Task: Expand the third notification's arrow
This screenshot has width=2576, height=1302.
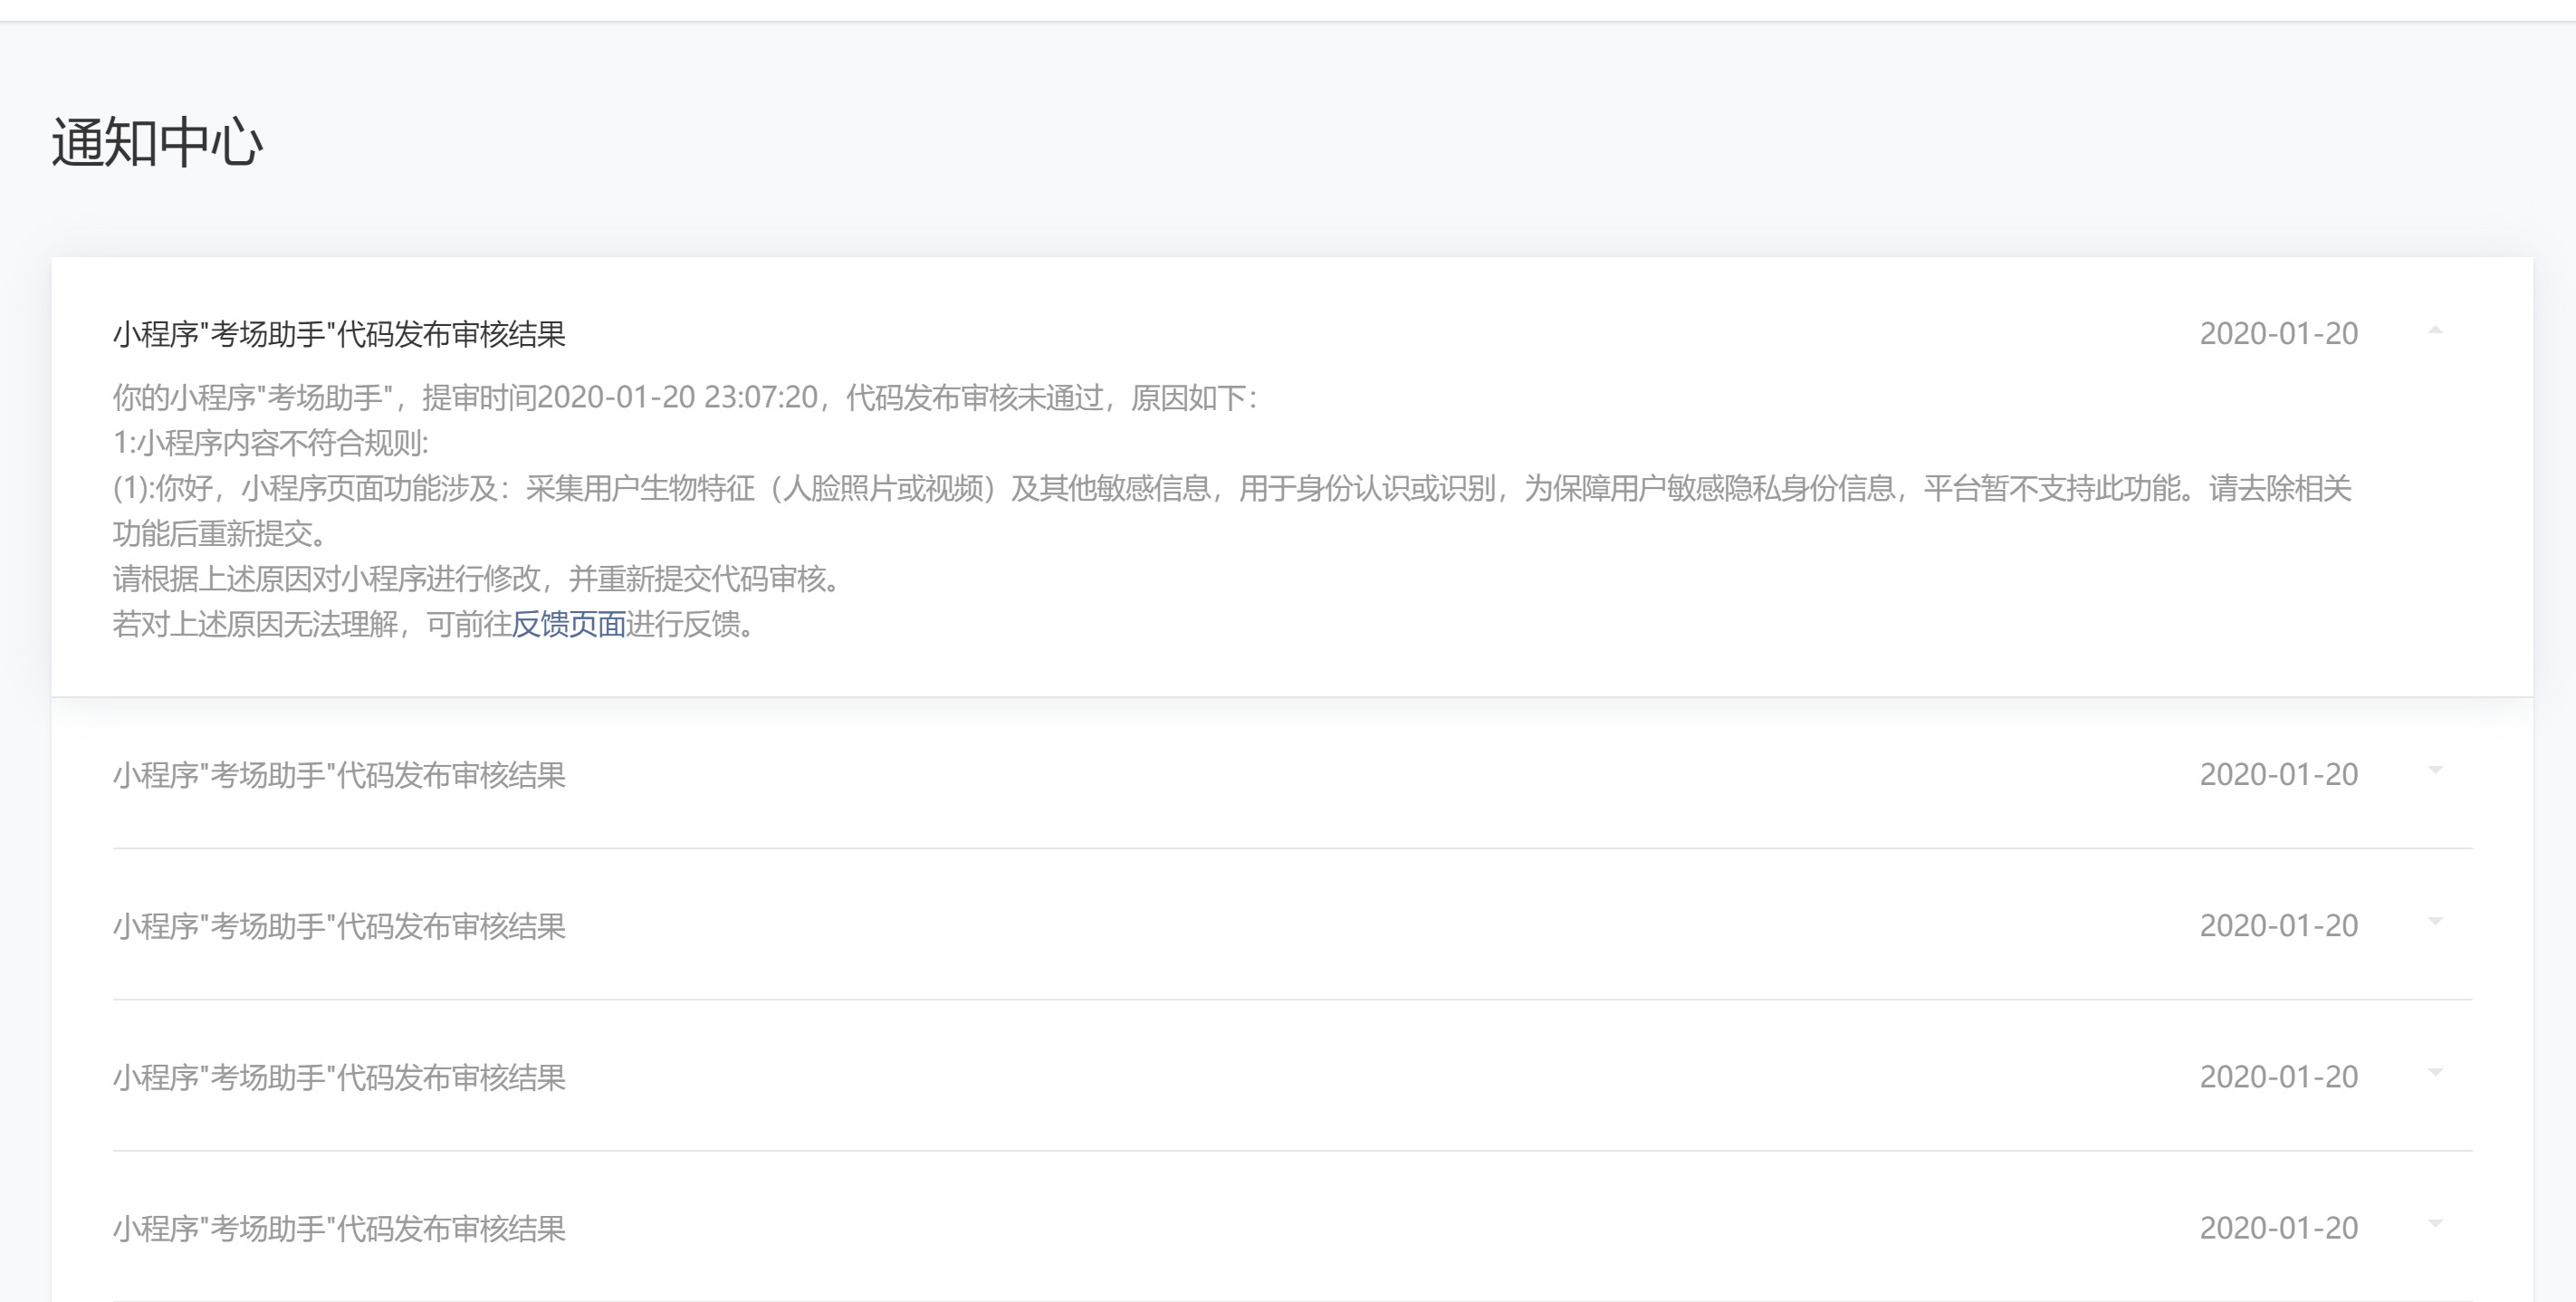Action: [x=2435, y=921]
